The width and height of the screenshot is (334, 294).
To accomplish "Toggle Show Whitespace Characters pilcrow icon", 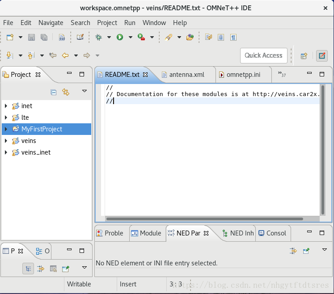I will coord(233,37).
